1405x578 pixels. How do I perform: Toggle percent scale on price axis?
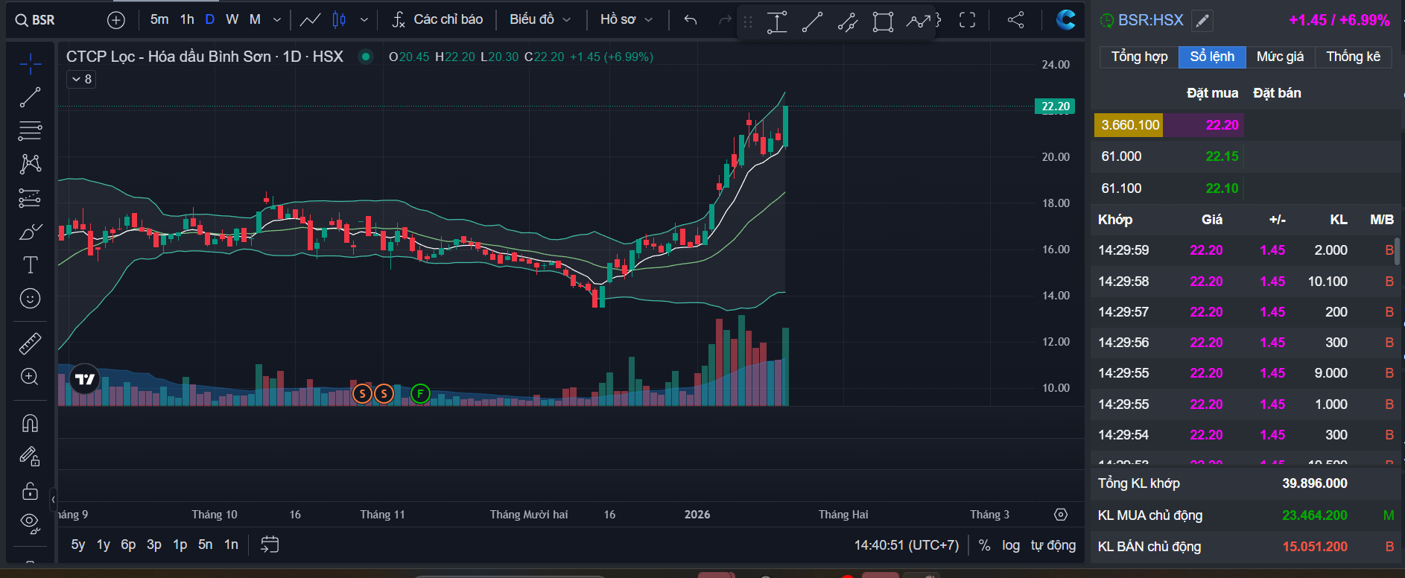984,545
